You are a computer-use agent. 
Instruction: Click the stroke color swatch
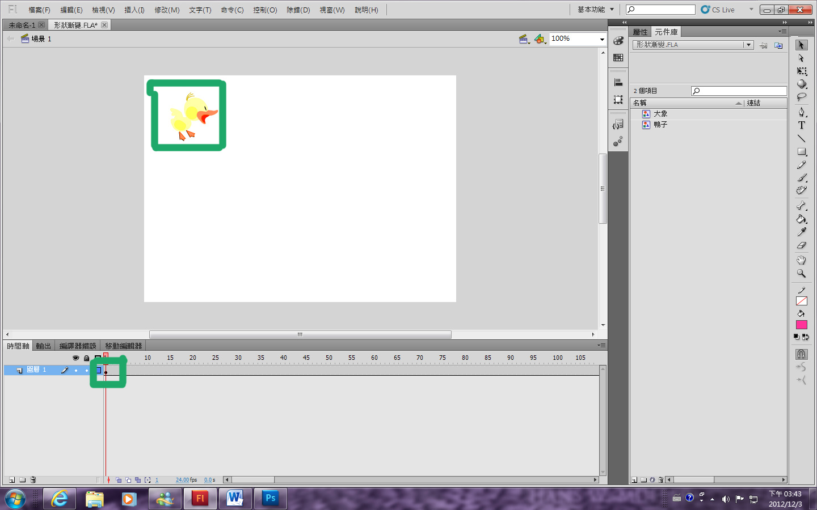pos(801,301)
